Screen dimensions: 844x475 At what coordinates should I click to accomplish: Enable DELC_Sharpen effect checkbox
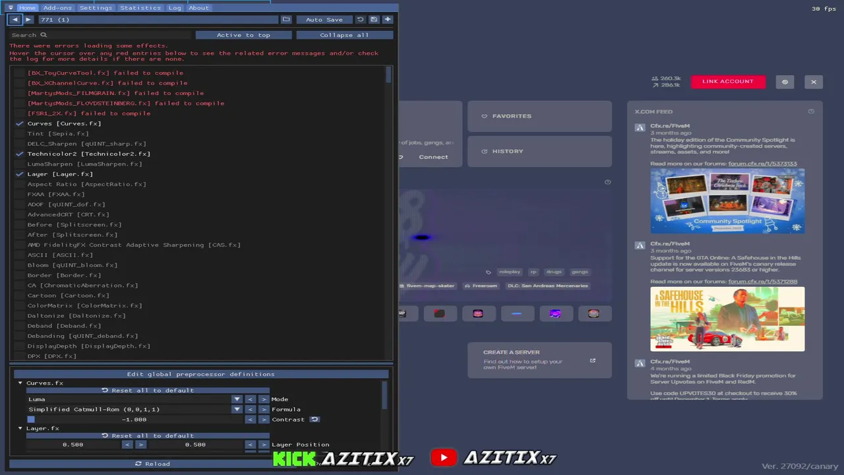(x=20, y=144)
